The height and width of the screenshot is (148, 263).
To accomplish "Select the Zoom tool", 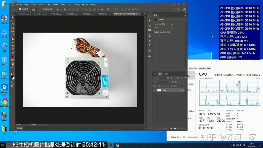I will point(12,67).
